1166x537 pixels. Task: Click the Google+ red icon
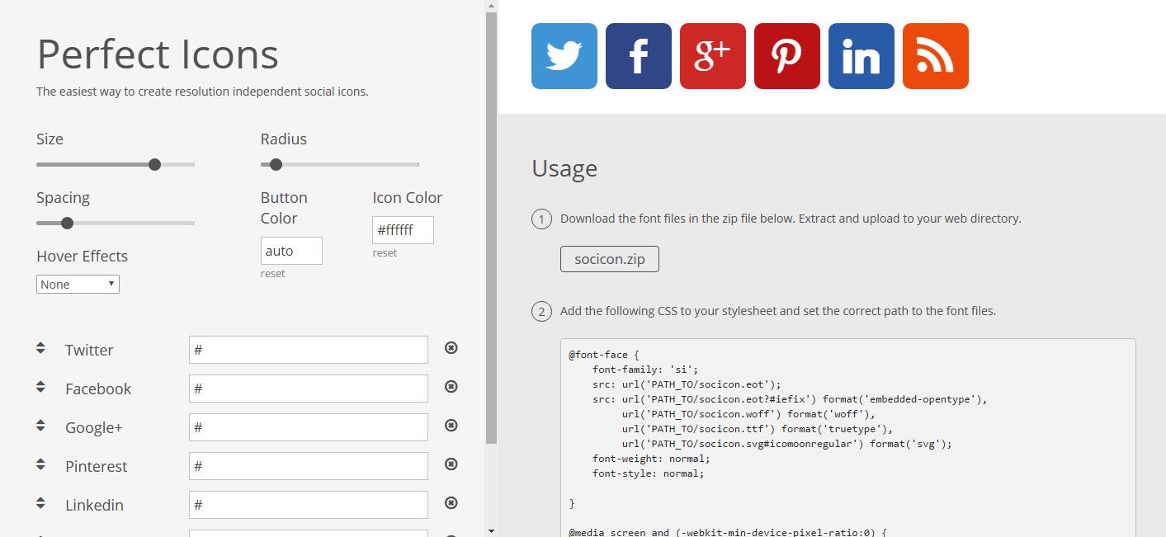[712, 56]
